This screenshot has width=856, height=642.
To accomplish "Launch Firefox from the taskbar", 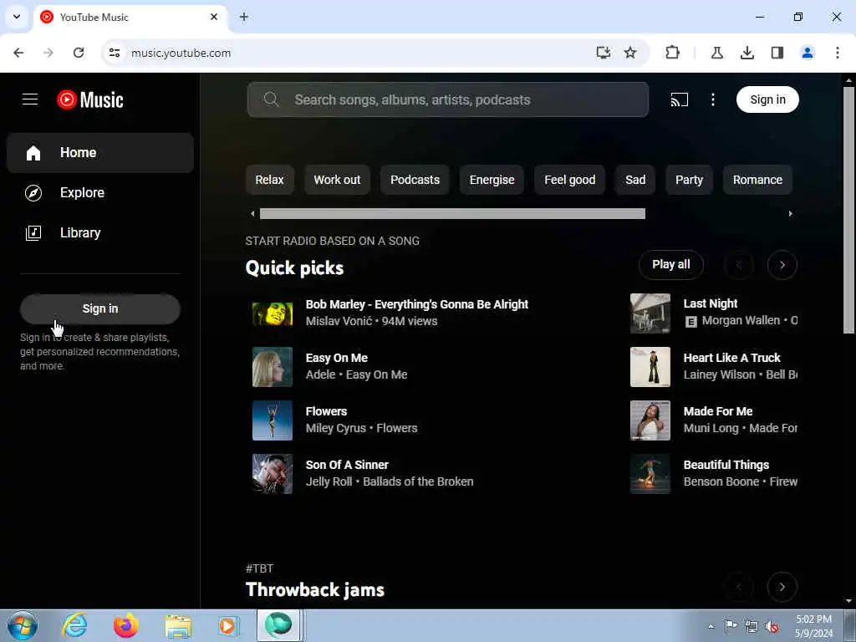I will pos(126,625).
